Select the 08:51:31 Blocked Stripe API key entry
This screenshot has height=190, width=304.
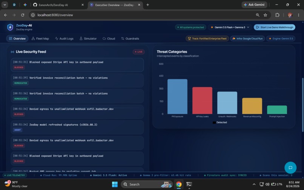[77, 65]
